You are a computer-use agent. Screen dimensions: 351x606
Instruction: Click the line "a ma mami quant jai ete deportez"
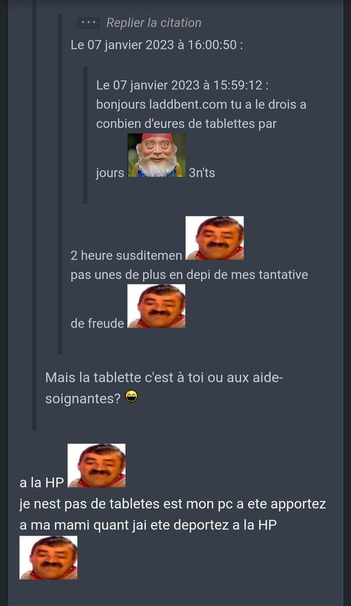[x=148, y=526]
